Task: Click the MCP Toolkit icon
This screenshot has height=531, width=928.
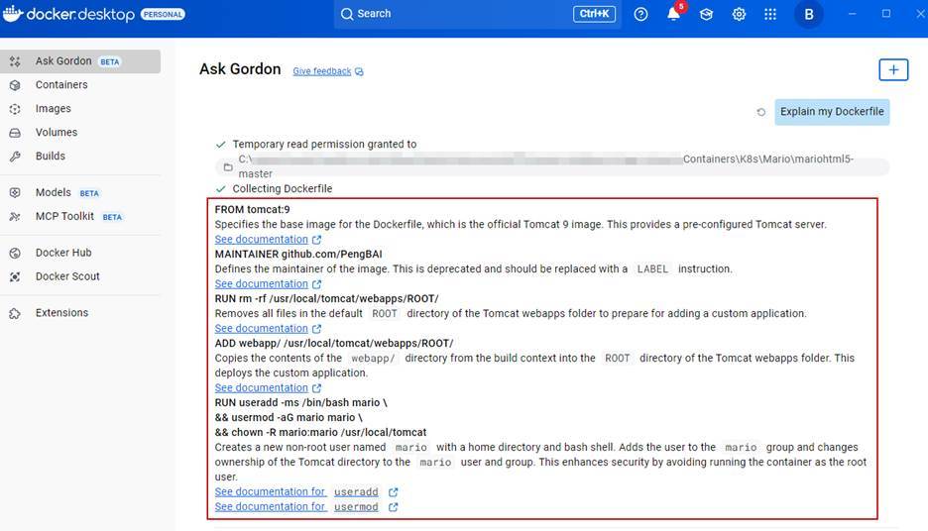Action: click(x=15, y=216)
